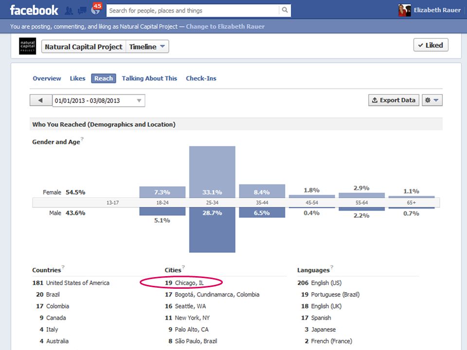Image resolution: width=467 pixels, height=350 pixels.
Task: Click the Elizabeth Rauer name link
Action: click(x=437, y=10)
